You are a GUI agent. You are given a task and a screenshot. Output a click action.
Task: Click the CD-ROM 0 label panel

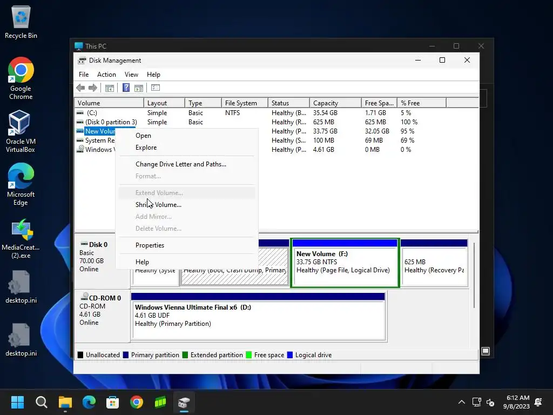(102, 317)
